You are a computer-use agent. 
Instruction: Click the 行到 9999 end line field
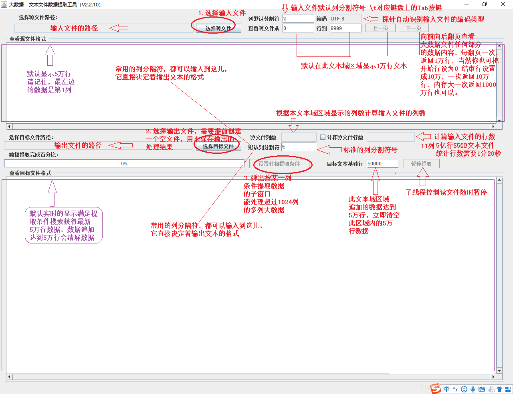pyautogui.click(x=345, y=28)
